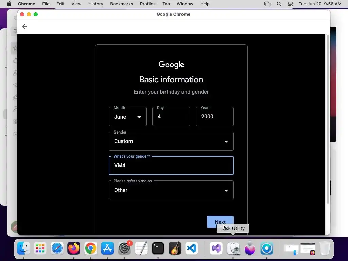The width and height of the screenshot is (348, 261).
Task: Open Control Center in the menu bar
Action: 290,4
